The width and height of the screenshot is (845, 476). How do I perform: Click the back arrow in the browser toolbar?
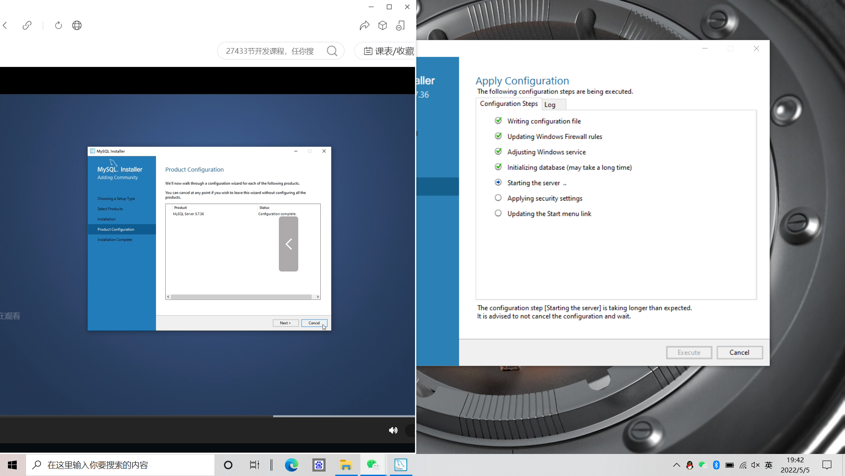point(5,26)
